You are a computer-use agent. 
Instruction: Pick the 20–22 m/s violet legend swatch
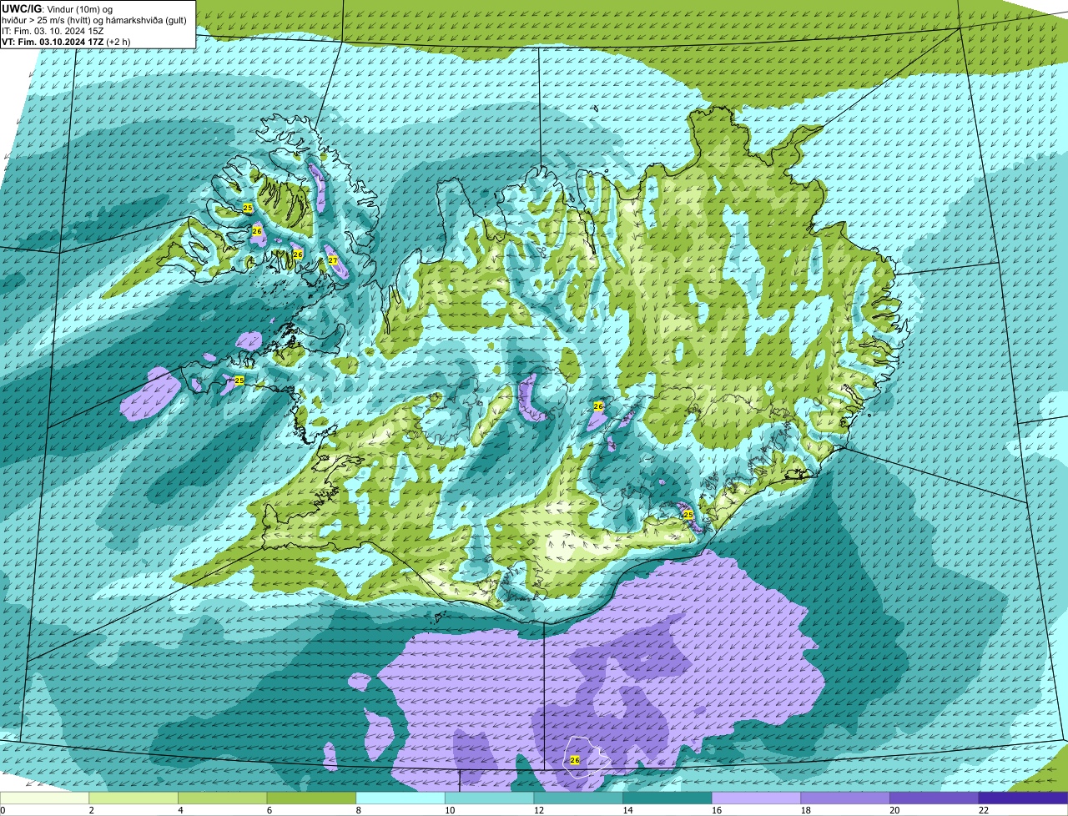click(934, 798)
